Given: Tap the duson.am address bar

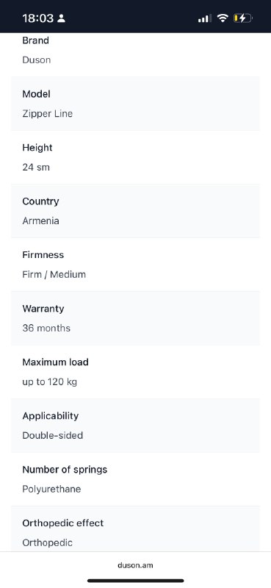Looking at the screenshot, I should coord(135,565).
